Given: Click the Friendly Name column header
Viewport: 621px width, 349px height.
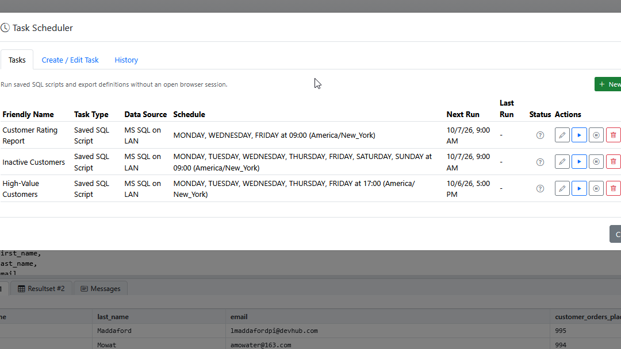Looking at the screenshot, I should tap(28, 114).
